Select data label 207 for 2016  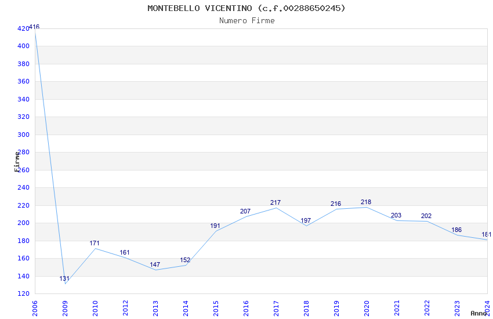(x=245, y=212)
